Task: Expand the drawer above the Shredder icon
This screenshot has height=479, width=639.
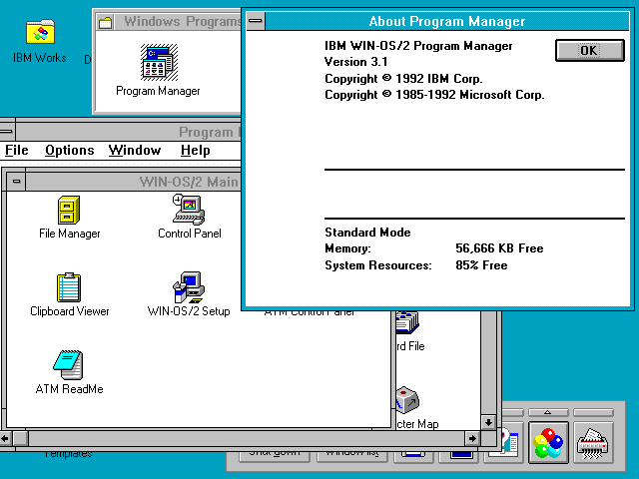Action: tap(593, 412)
